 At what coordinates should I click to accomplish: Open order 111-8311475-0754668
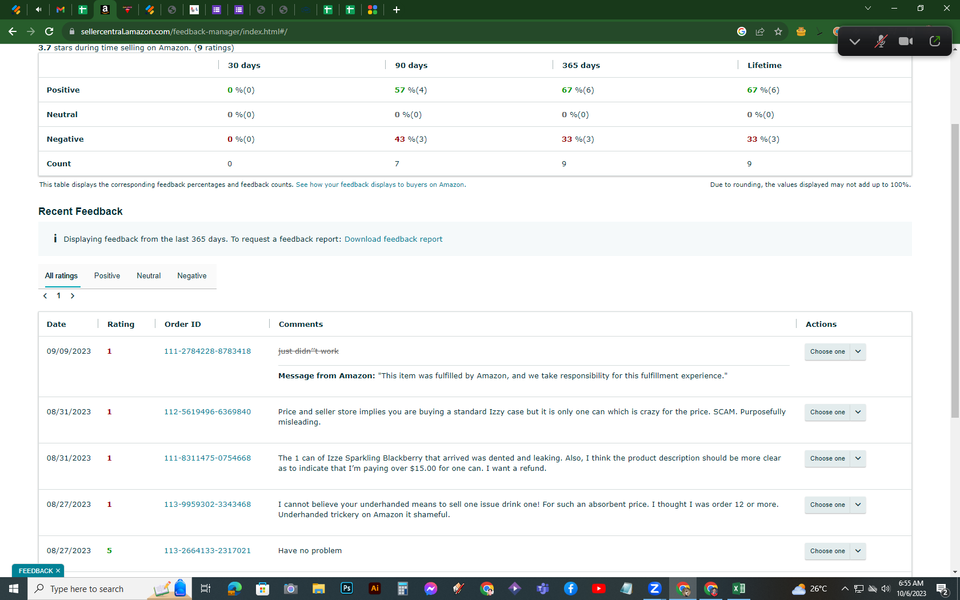point(207,458)
